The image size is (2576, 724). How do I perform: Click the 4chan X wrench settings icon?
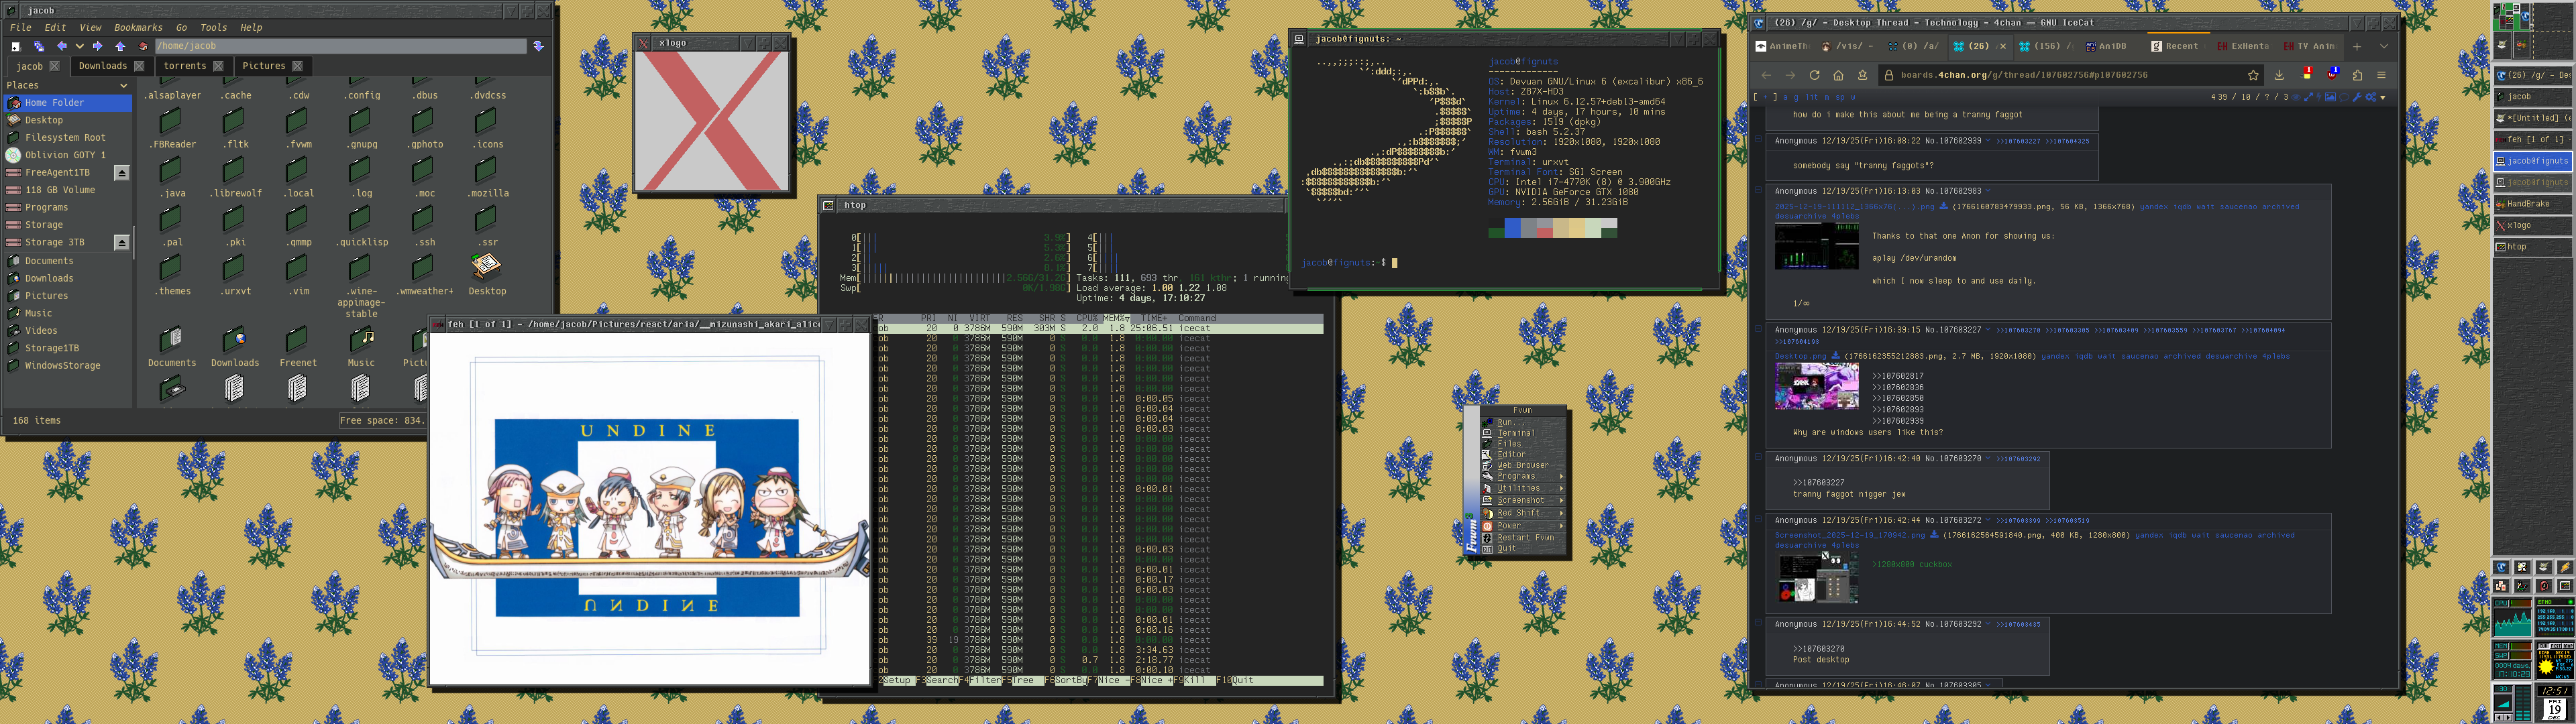[2357, 97]
